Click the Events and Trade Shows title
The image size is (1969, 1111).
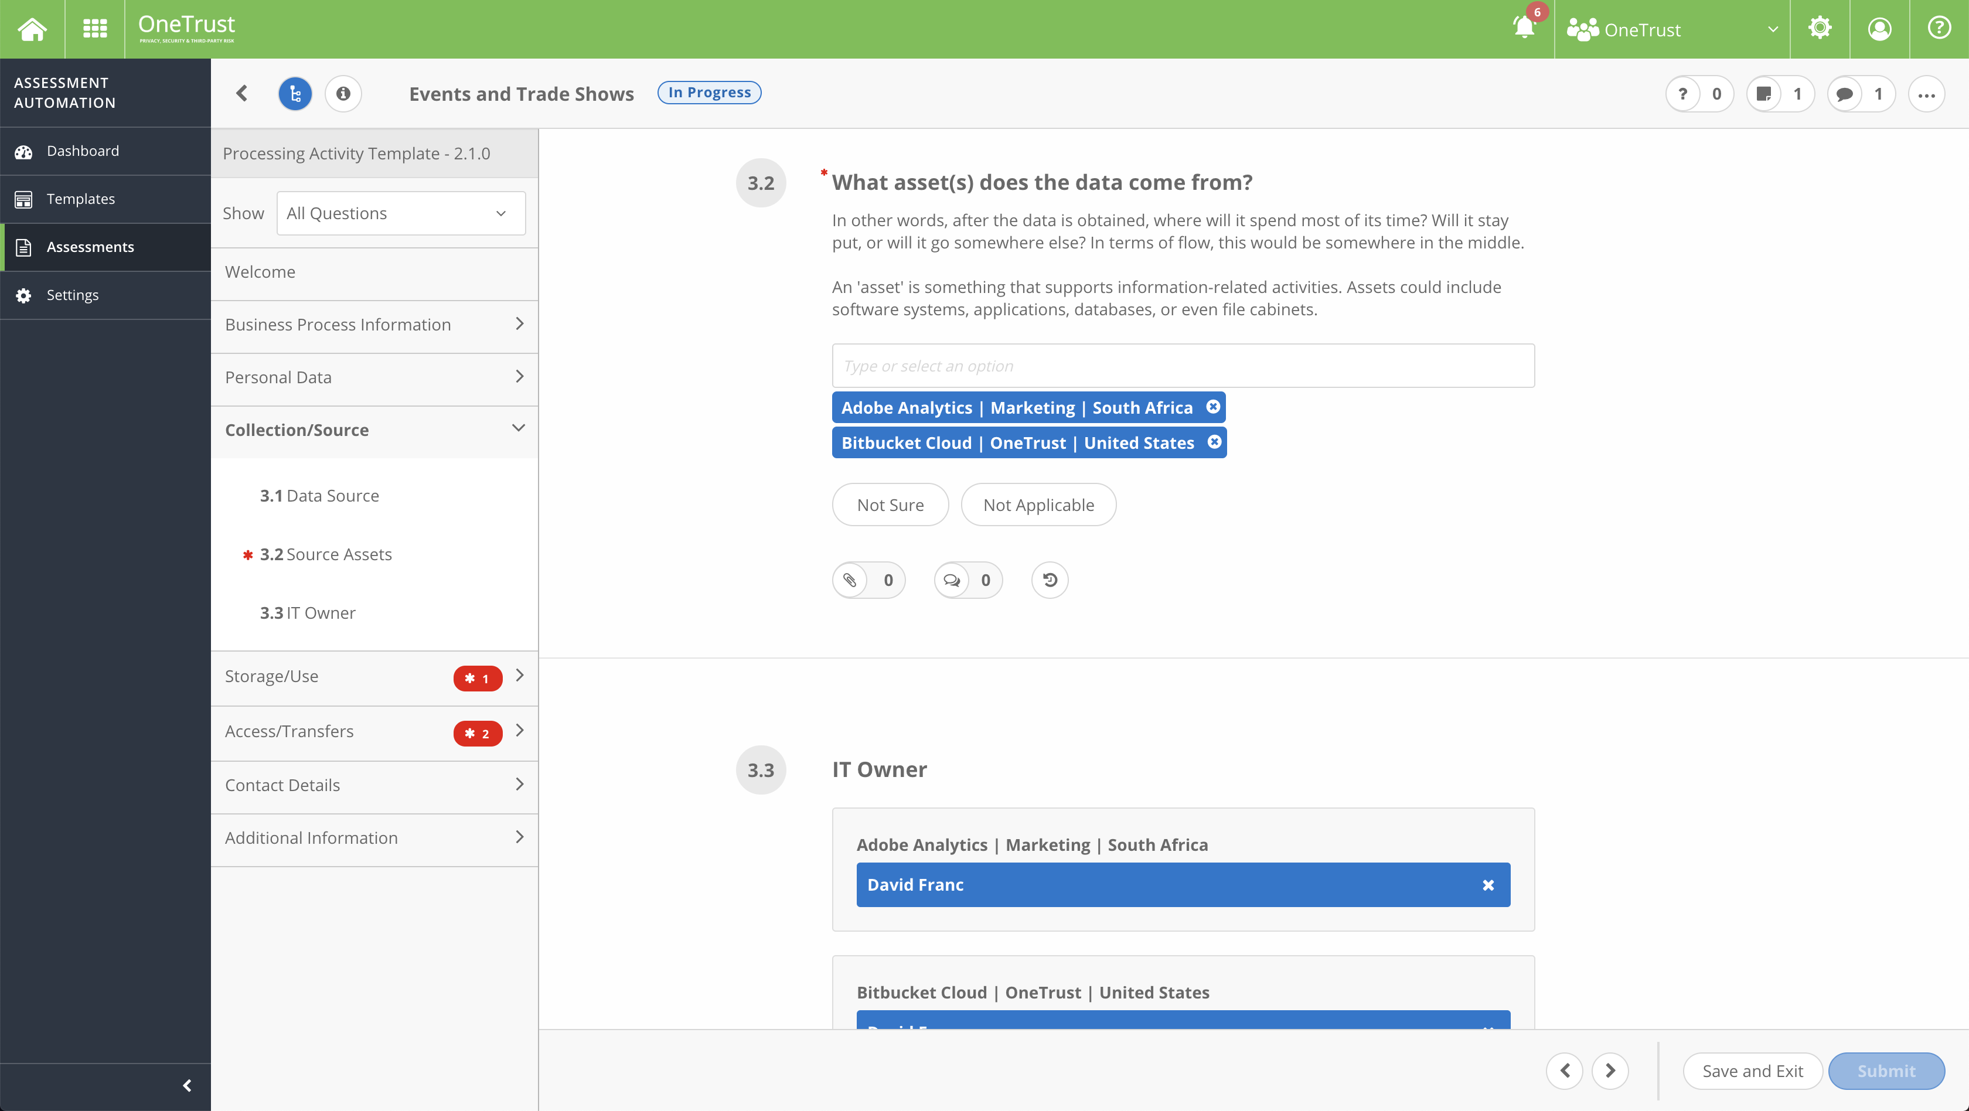coord(522,94)
